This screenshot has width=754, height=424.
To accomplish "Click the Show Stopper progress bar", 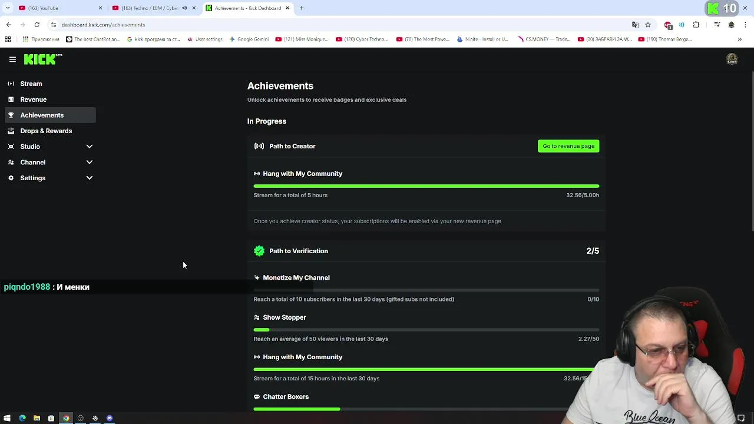I will point(426,330).
